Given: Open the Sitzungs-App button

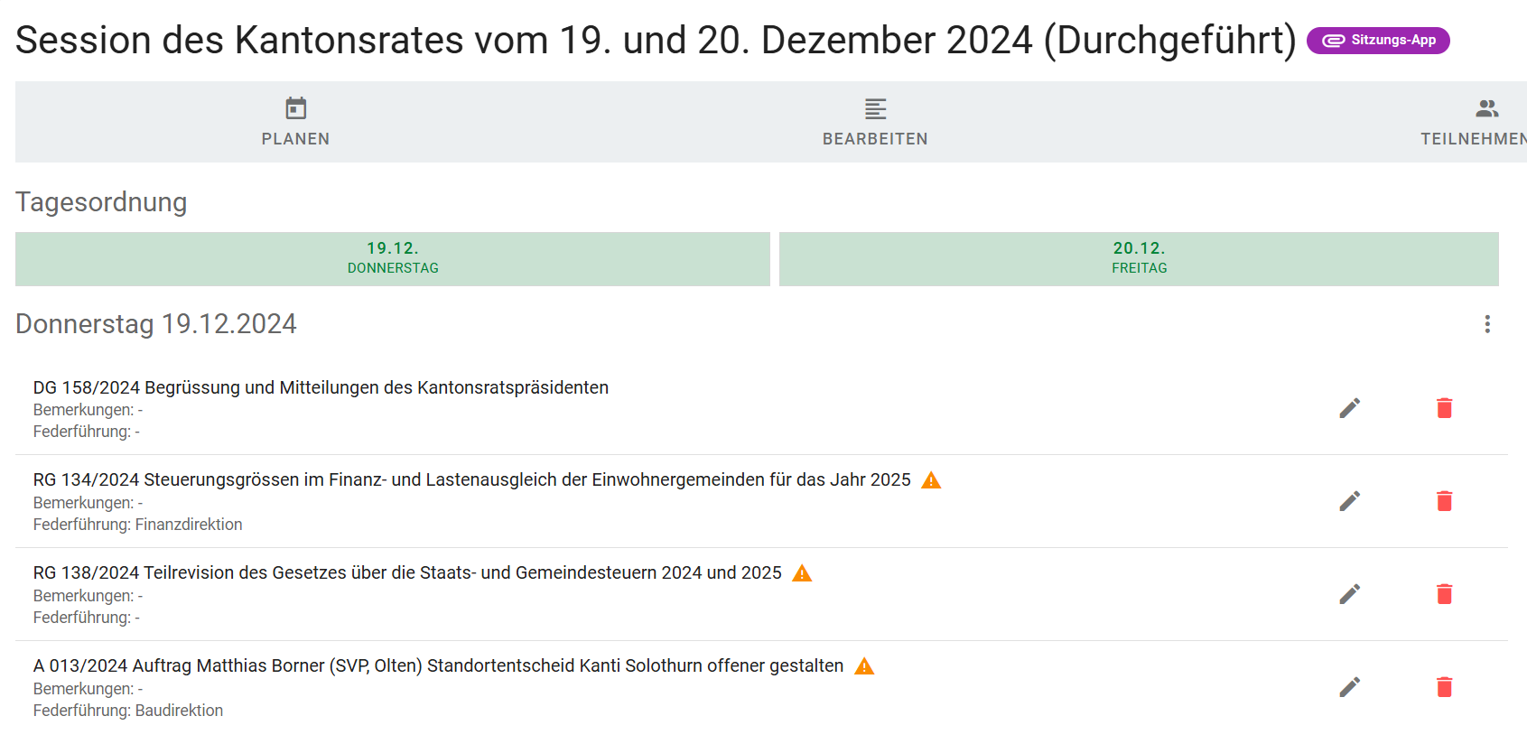Looking at the screenshot, I should click(x=1378, y=41).
